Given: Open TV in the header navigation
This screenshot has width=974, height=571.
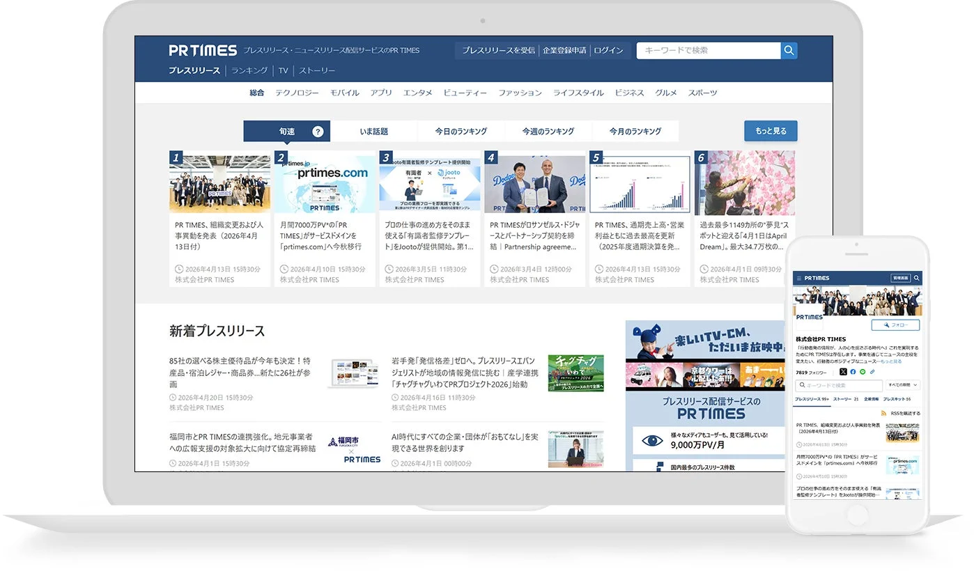Looking at the screenshot, I should [284, 70].
